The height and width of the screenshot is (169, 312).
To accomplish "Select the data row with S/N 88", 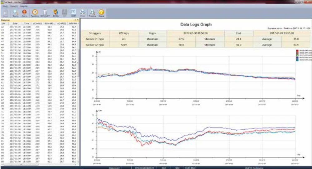I will click(x=39, y=162).
